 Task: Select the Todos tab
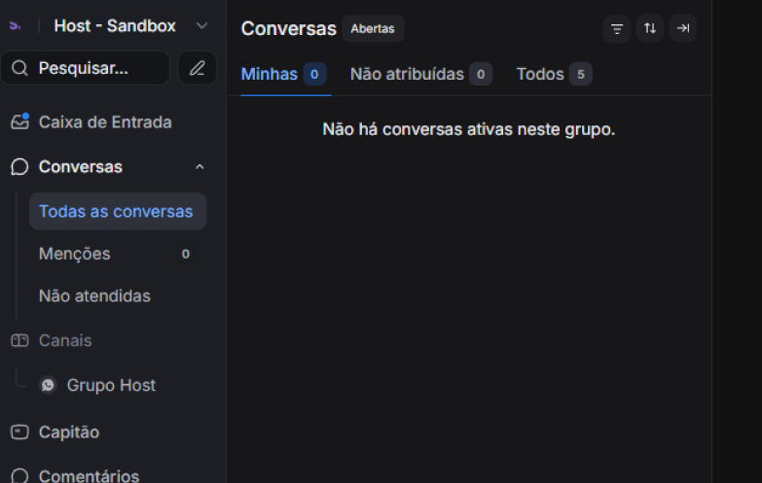540,75
